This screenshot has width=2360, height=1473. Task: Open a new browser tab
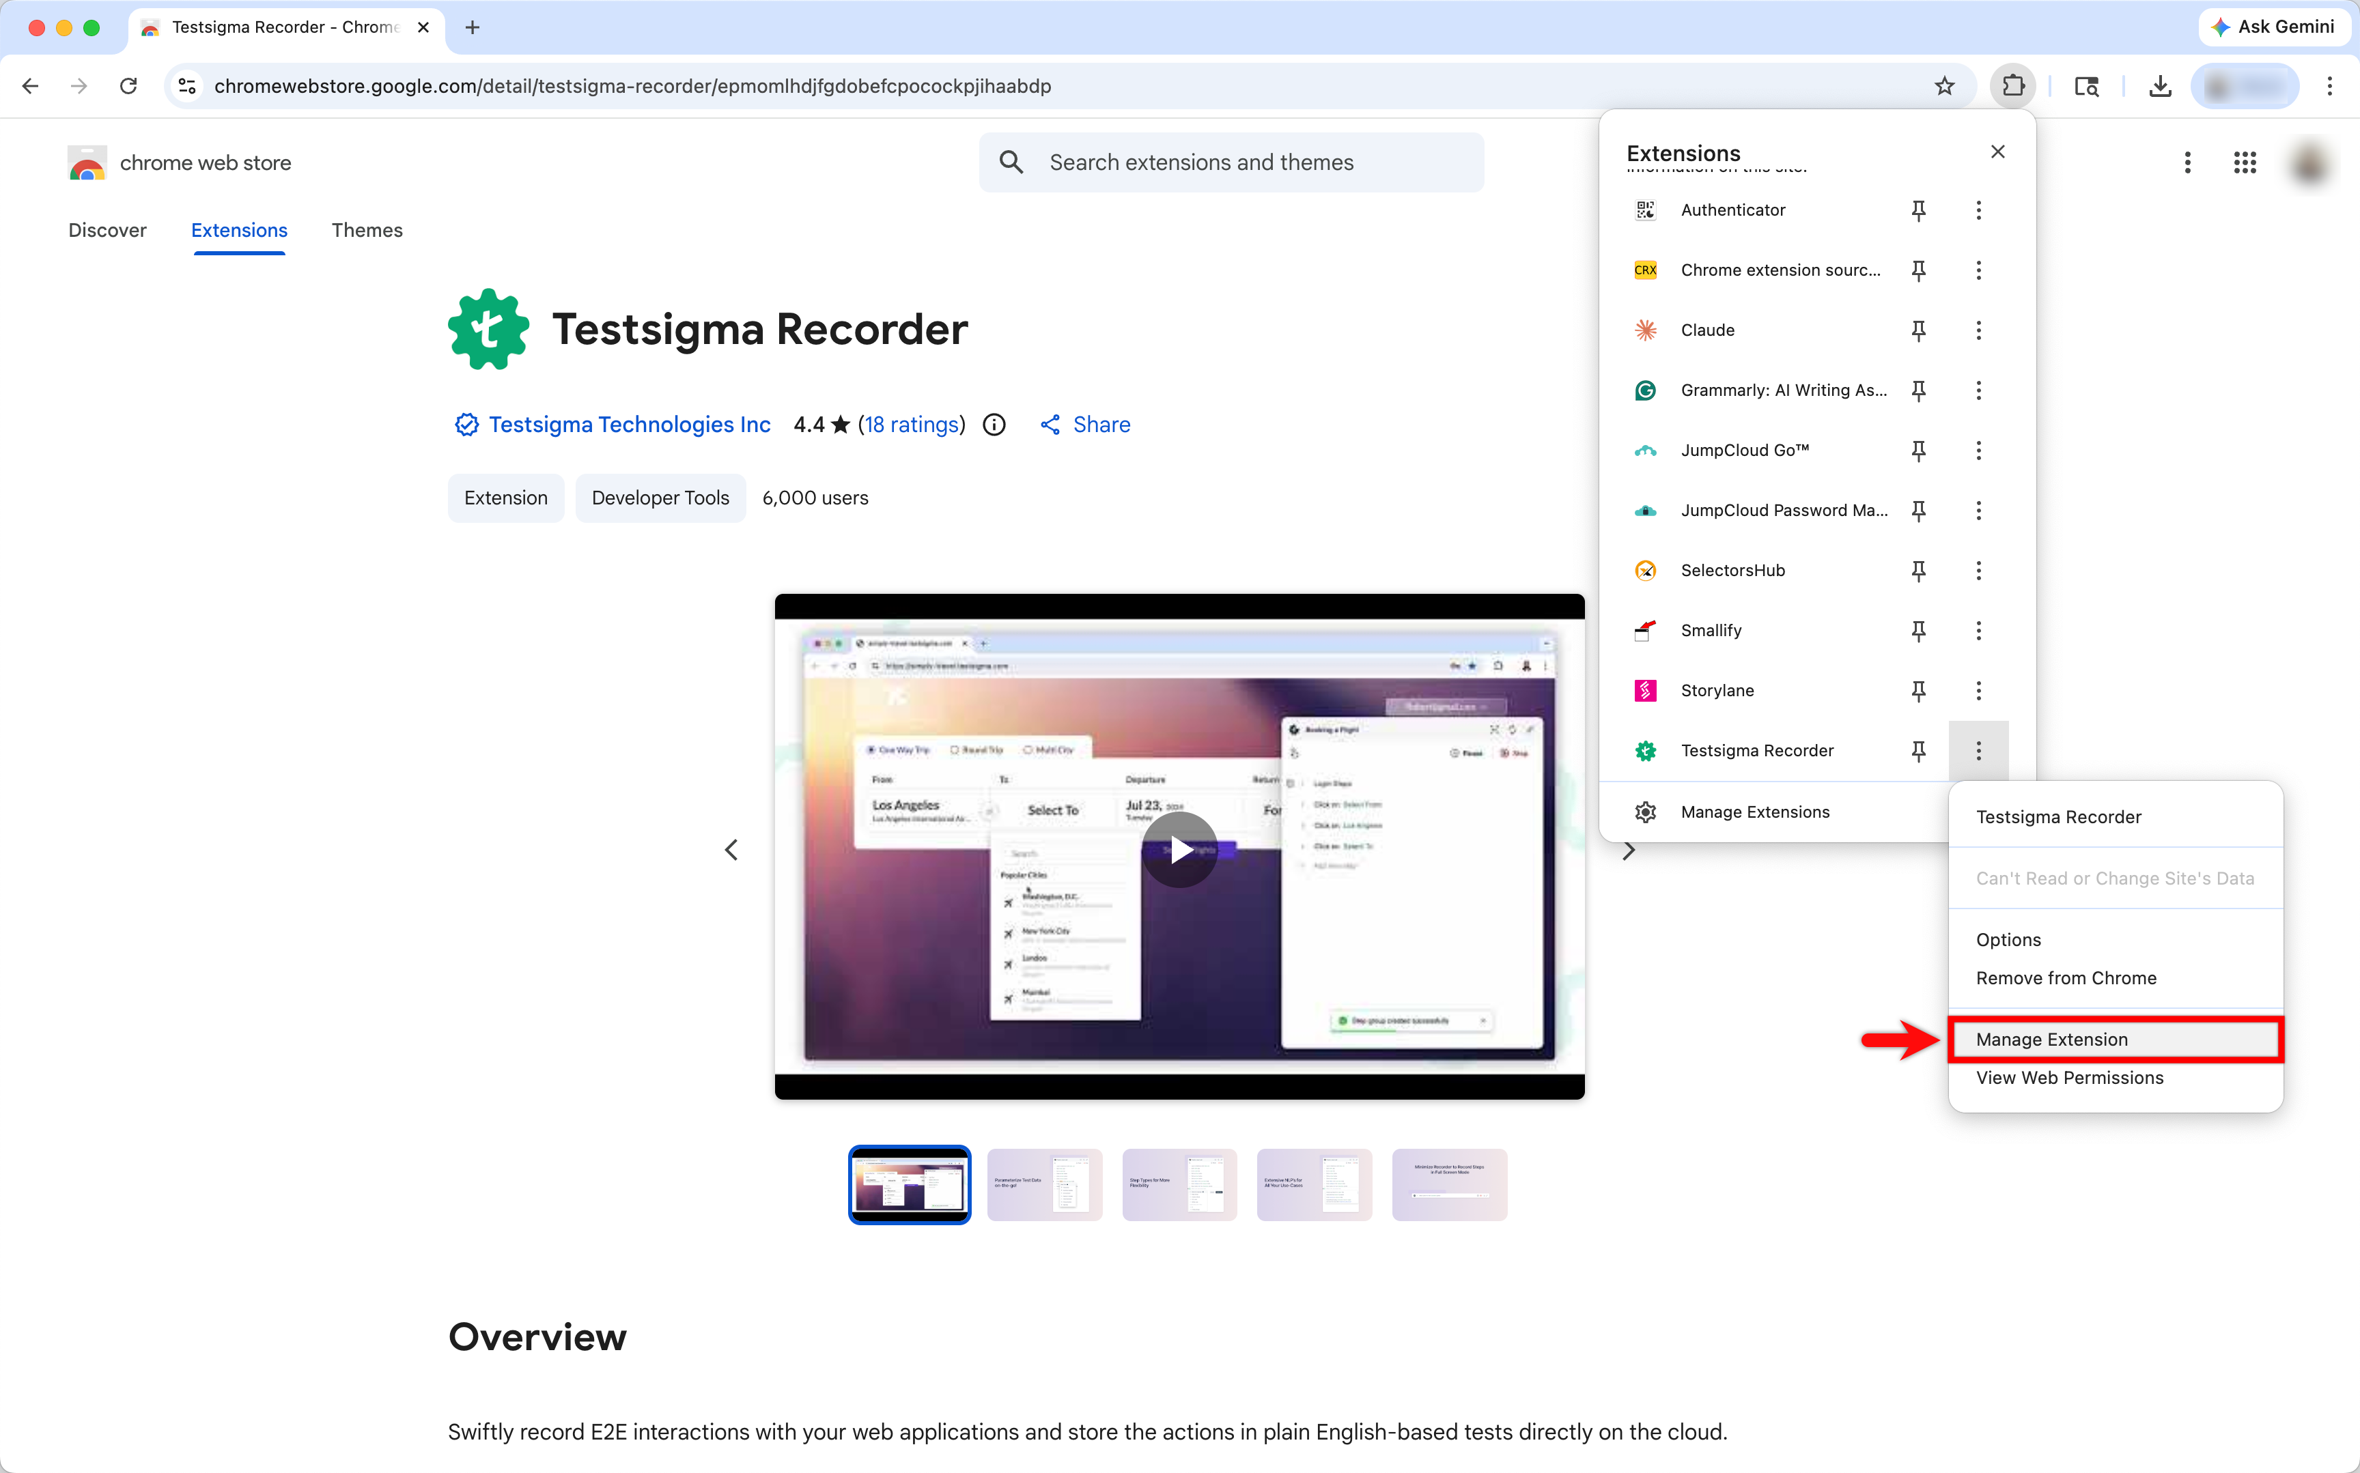473,27
